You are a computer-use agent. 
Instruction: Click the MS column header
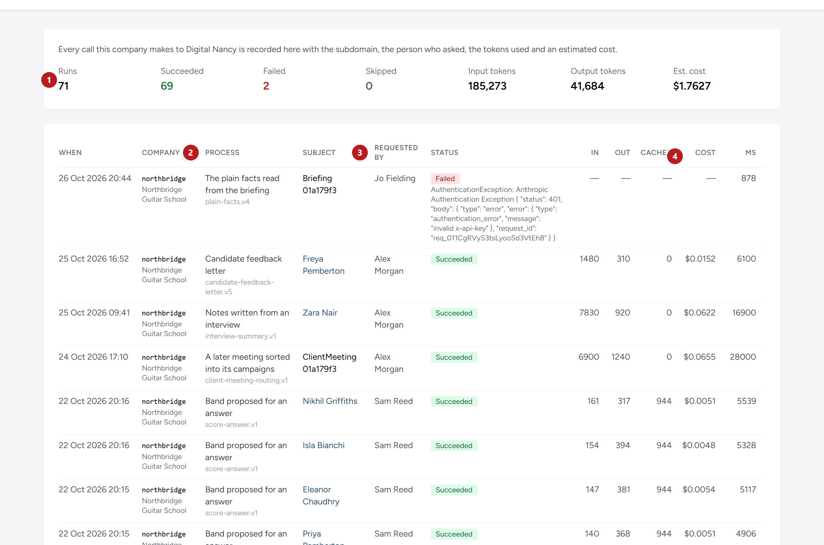750,153
